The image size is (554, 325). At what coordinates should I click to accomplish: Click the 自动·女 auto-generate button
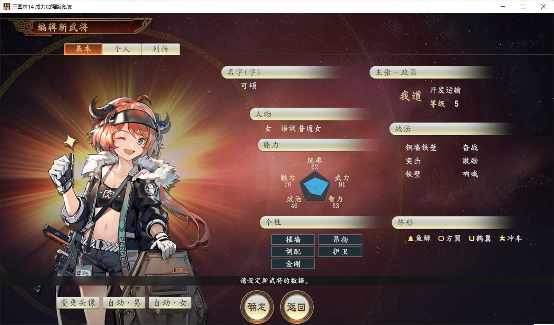tap(170, 303)
